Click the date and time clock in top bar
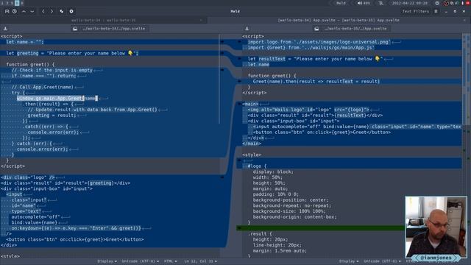This screenshot has height=265, width=471. [x=409, y=3]
